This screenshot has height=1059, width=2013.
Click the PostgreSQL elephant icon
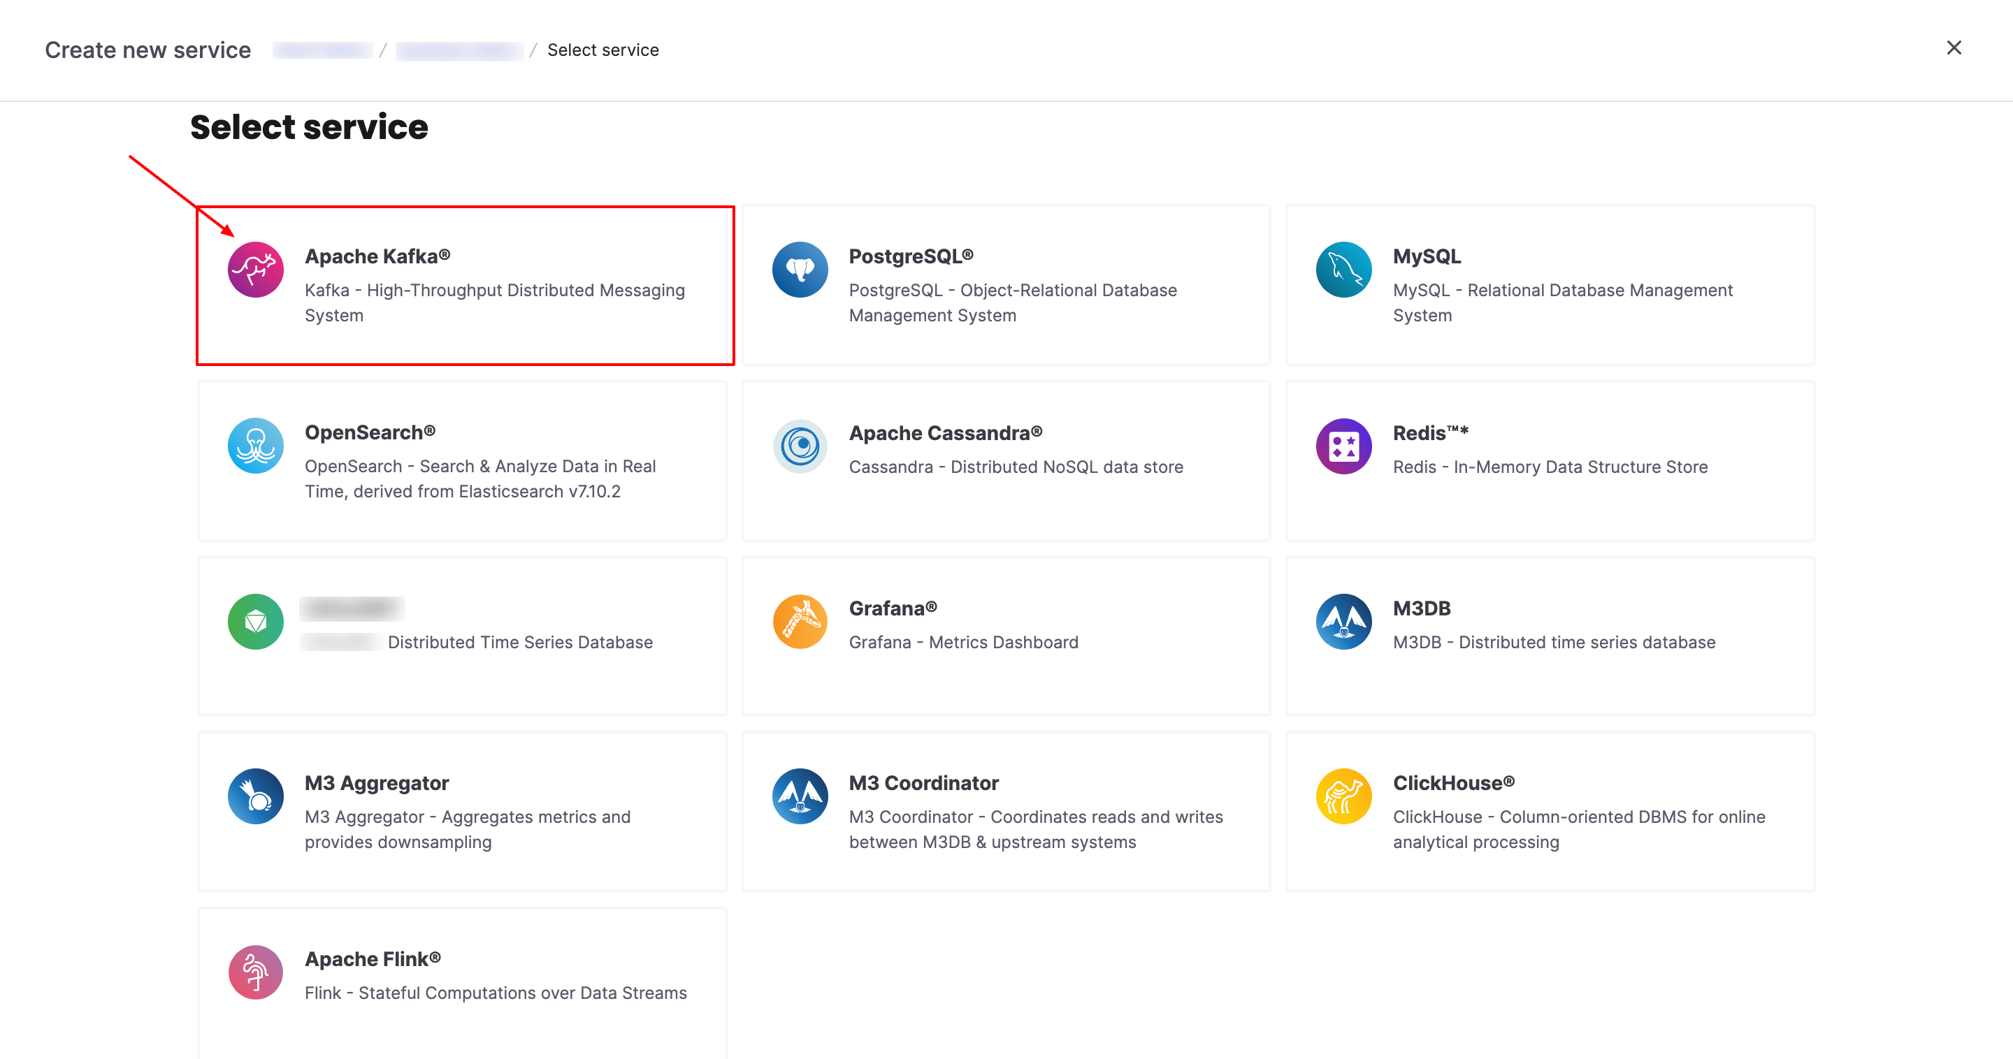point(800,270)
